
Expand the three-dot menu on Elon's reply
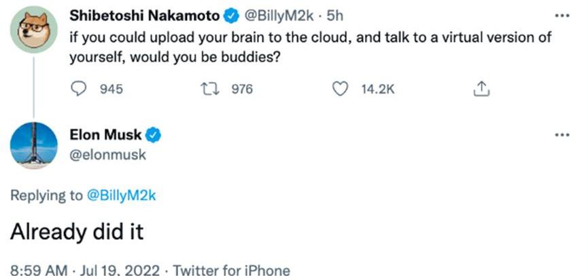[x=561, y=134]
